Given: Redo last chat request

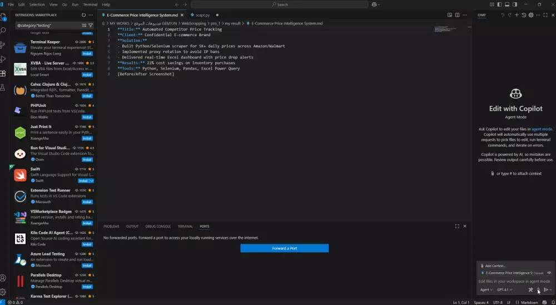Looking at the screenshot, I should [x=509, y=15].
